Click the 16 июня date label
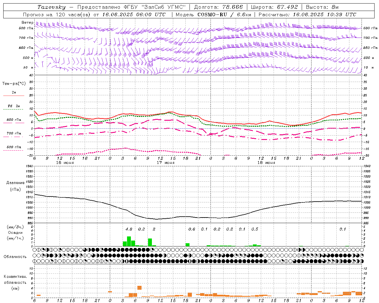The image size is (379, 303). [x=65, y=163]
